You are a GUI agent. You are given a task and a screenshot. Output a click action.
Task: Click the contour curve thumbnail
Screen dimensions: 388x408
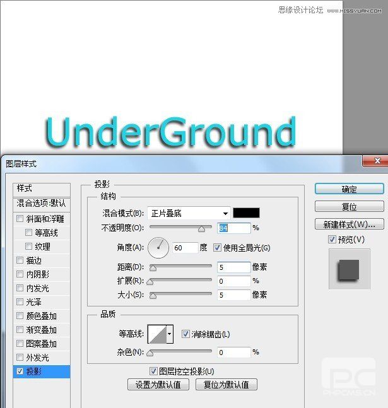pyautogui.click(x=157, y=334)
